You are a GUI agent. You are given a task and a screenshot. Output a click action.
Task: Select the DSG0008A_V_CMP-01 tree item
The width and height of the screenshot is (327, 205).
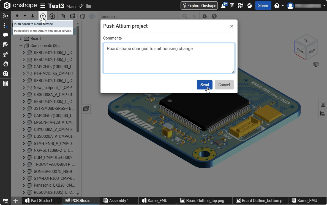pos(54,95)
